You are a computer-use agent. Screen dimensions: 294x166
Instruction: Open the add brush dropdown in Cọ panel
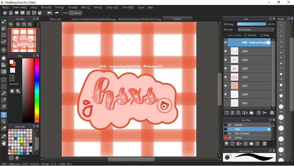click(x=241, y=144)
